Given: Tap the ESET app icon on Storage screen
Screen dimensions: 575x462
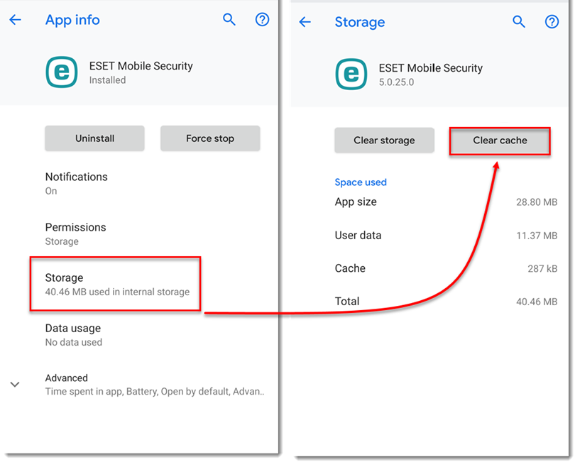Looking at the screenshot, I should pyautogui.click(x=351, y=75).
